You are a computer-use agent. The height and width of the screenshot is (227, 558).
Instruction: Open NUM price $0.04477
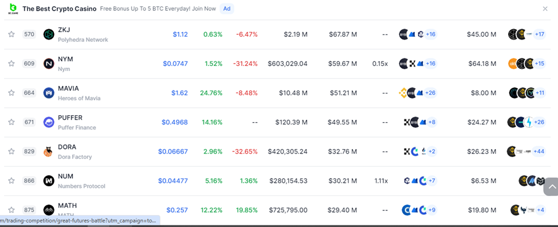[173, 181]
